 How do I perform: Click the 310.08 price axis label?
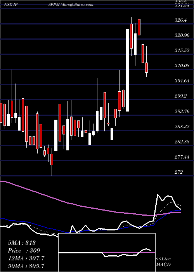[182, 66]
